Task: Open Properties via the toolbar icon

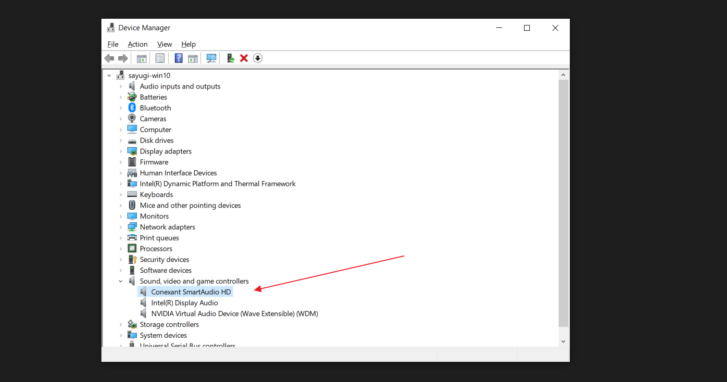Action: 160,58
